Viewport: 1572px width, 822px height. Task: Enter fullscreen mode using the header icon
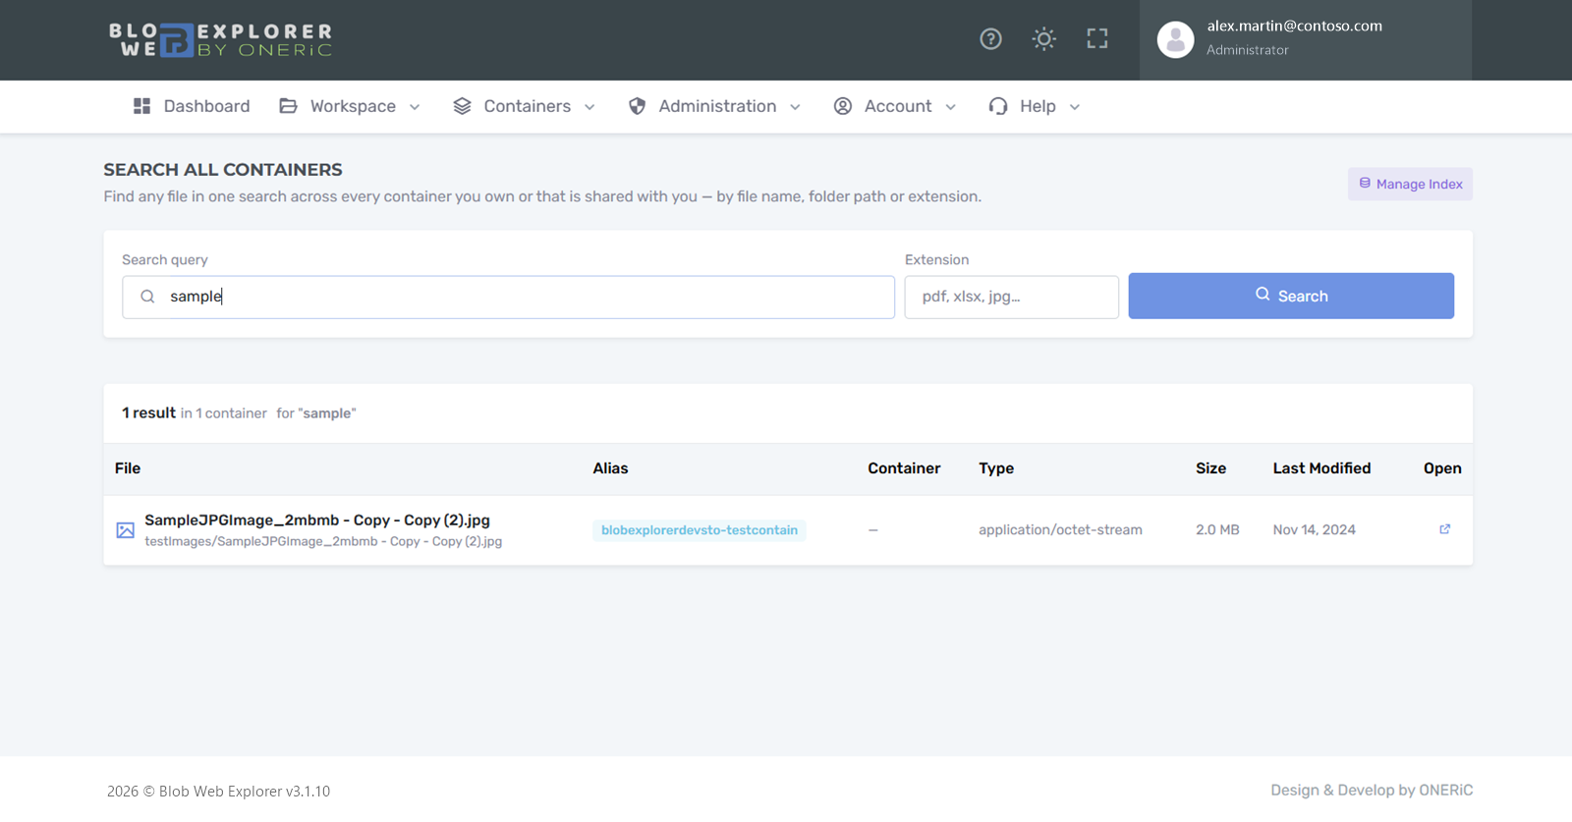[1096, 39]
